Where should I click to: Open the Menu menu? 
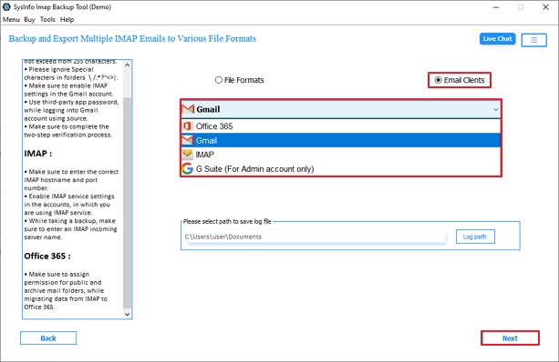click(x=11, y=20)
